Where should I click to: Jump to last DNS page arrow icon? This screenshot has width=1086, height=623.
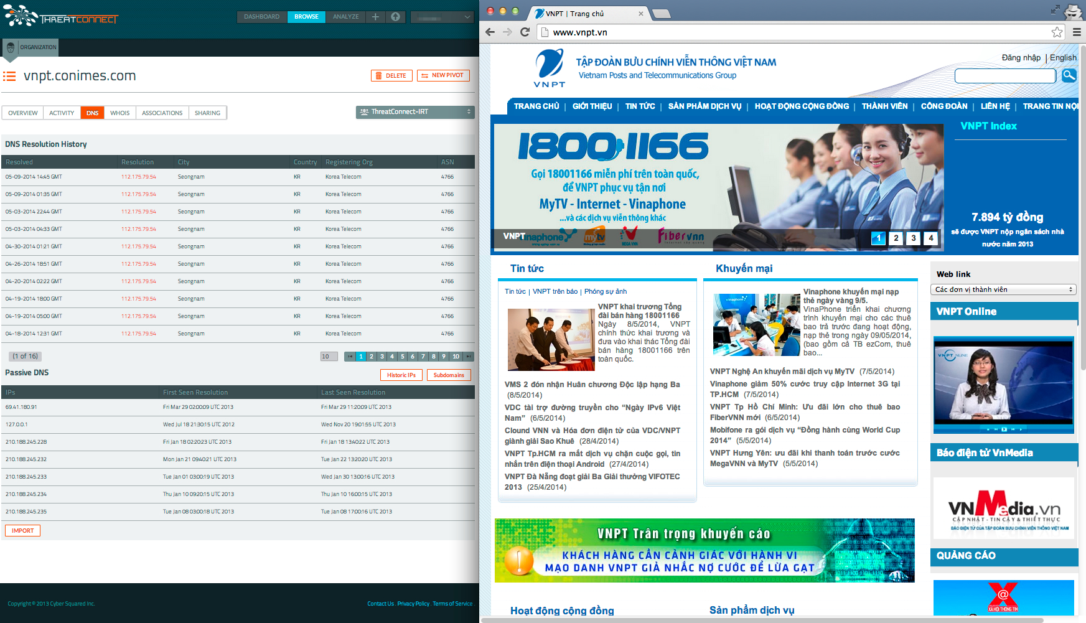(x=469, y=357)
